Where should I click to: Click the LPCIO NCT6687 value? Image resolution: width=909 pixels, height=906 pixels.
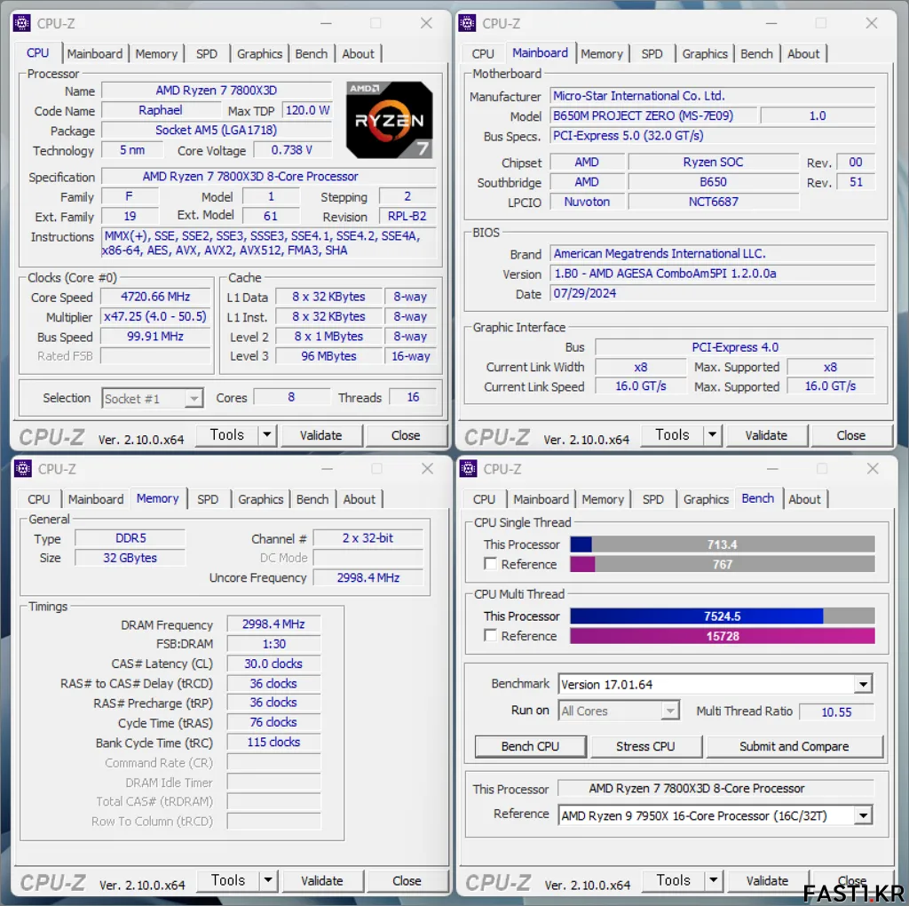714,202
